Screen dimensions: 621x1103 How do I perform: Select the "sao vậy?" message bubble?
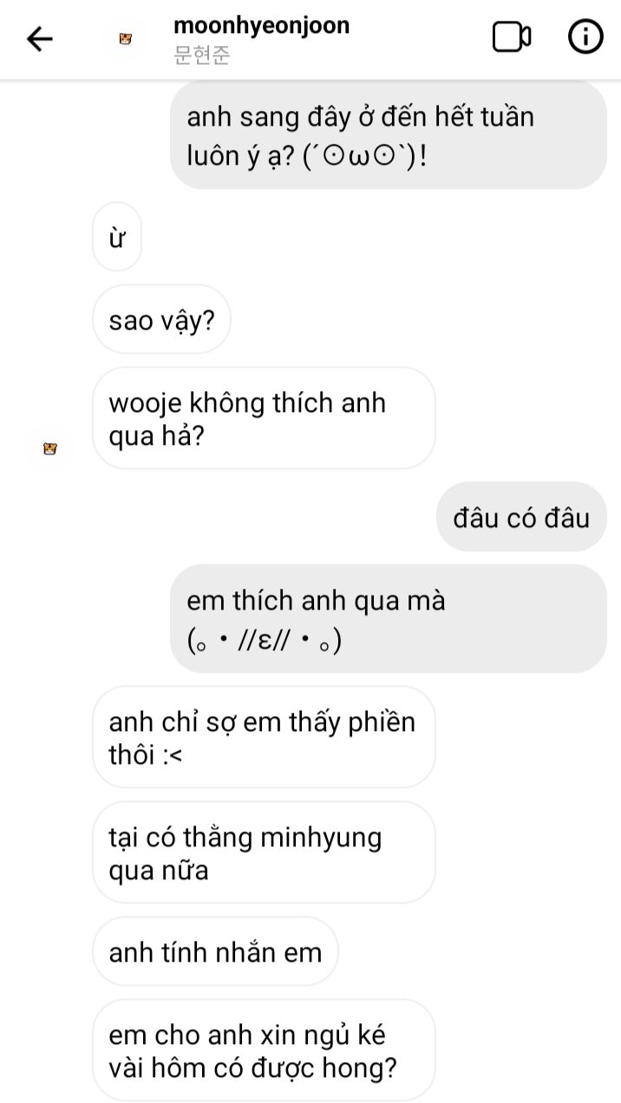[161, 322]
